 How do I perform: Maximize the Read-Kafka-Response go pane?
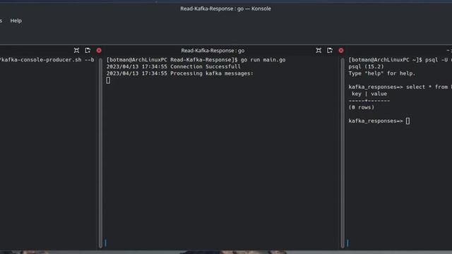(319, 50)
